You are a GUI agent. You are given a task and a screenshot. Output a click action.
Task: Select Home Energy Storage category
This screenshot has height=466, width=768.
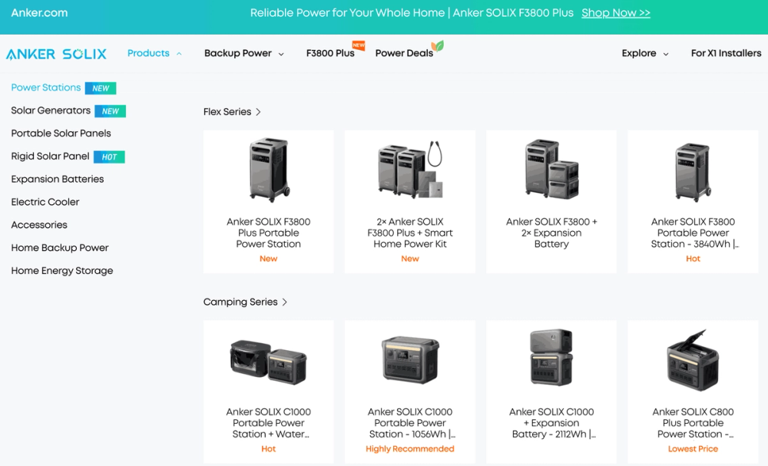(62, 271)
